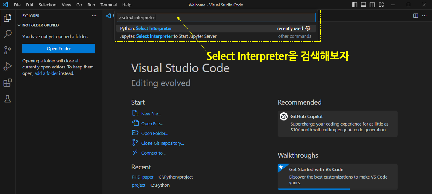This screenshot has height=194, width=432.
Task: Toggle Primary Side Bar layout icon
Action: (x=355, y=5)
